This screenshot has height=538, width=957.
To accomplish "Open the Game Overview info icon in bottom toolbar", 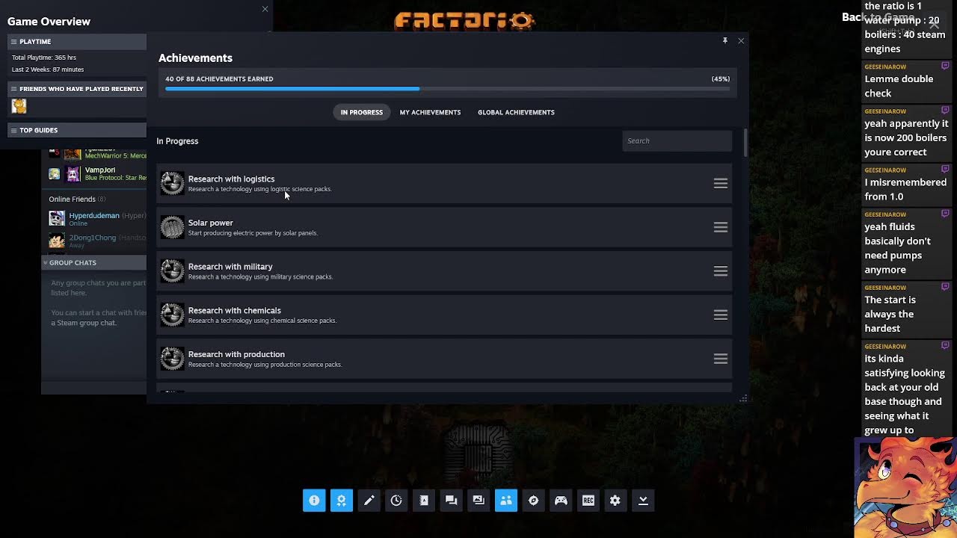I will (x=314, y=501).
